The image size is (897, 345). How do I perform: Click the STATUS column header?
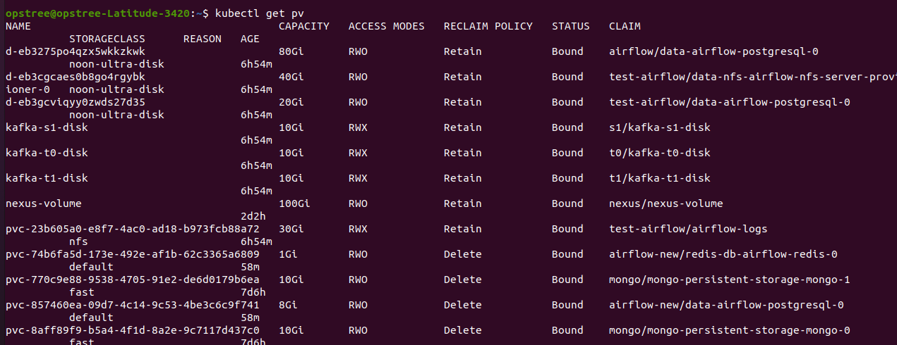(571, 26)
